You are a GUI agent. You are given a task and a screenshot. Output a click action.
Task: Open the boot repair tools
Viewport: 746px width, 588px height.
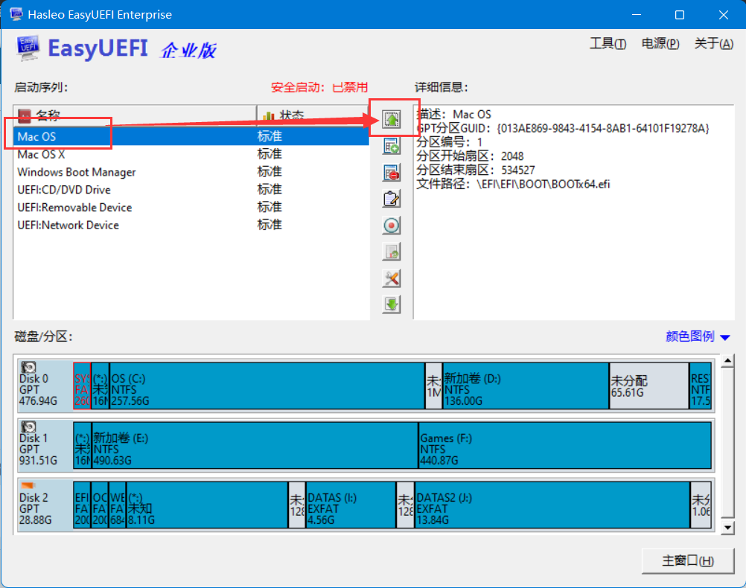pos(391,278)
